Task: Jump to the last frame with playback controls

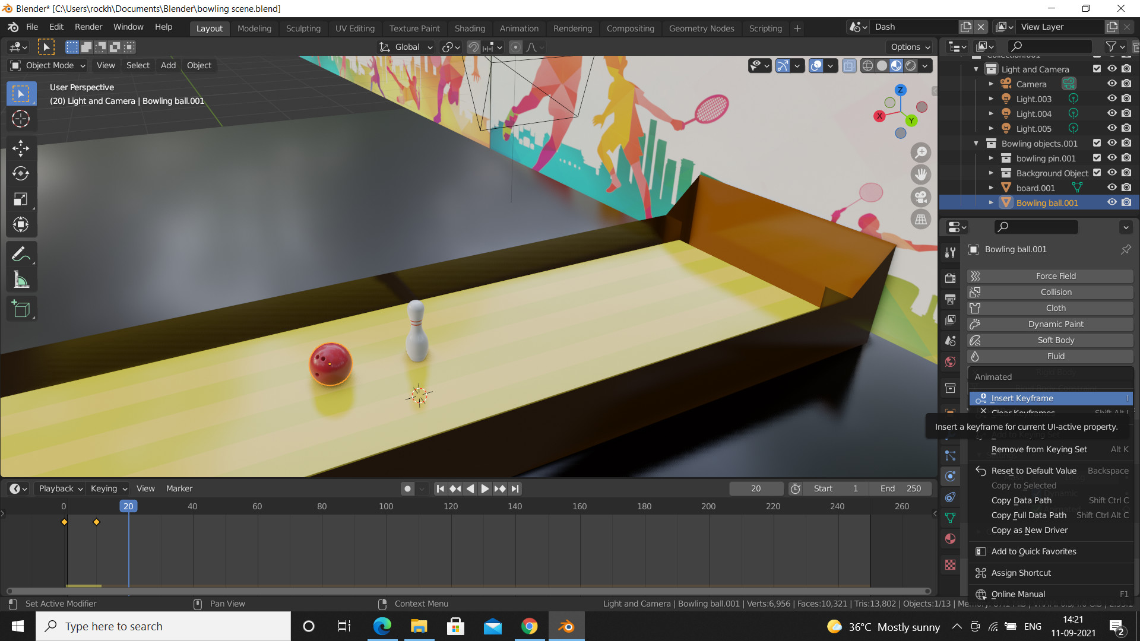Action: point(515,488)
